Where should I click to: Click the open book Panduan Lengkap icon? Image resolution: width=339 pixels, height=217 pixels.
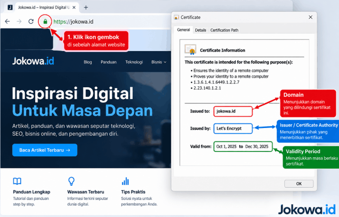click(17, 181)
